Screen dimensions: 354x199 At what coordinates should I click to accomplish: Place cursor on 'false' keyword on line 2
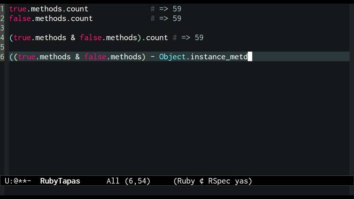point(20,18)
